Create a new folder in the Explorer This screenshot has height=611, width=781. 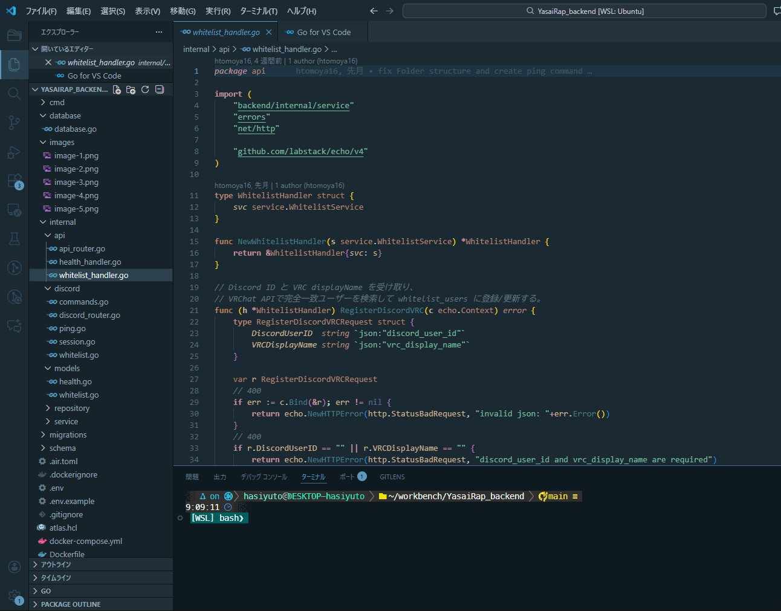point(131,89)
